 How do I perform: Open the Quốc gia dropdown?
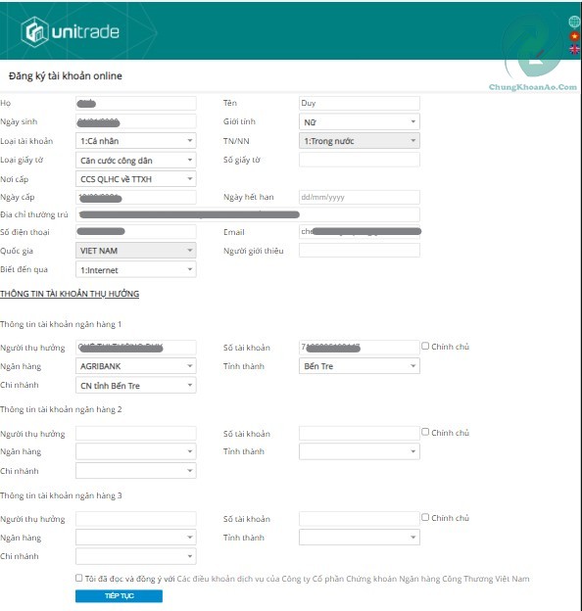pyautogui.click(x=136, y=250)
